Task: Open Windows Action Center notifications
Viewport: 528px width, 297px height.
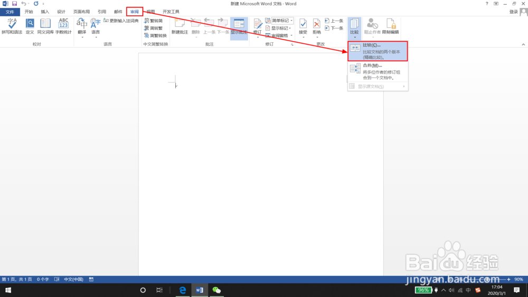Action: point(516,290)
